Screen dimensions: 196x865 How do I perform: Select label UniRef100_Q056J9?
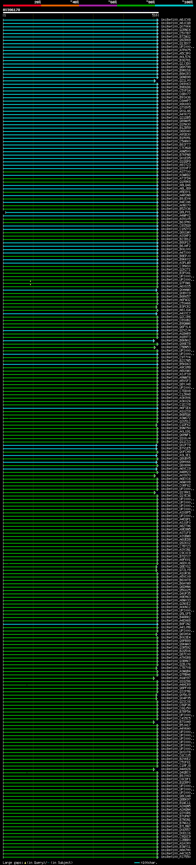coord(176,695)
